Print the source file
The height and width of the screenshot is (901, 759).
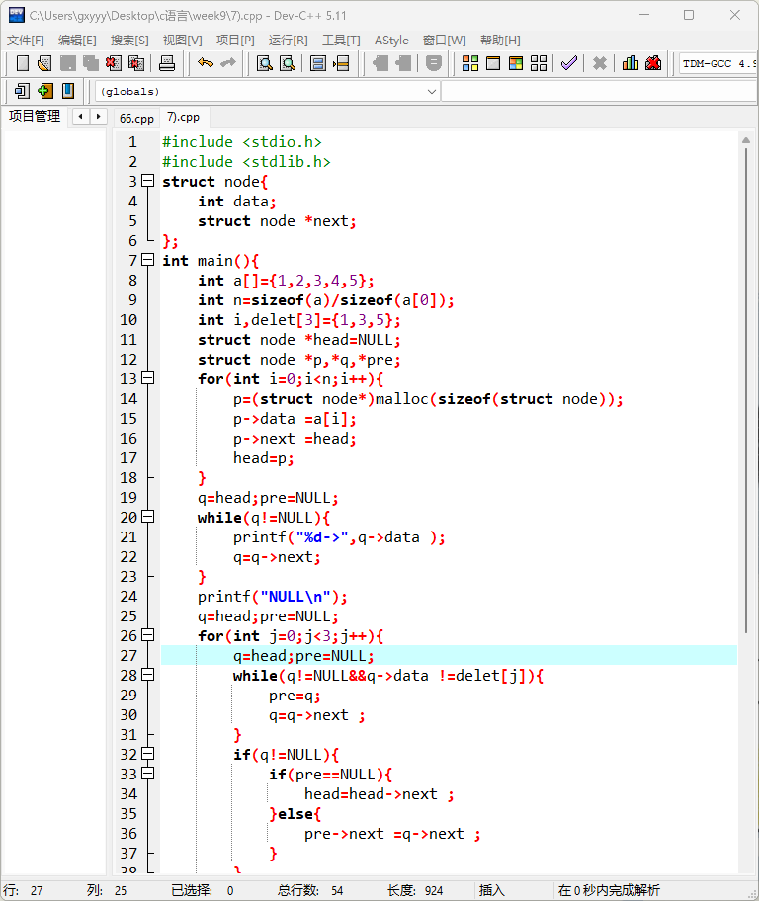167,63
